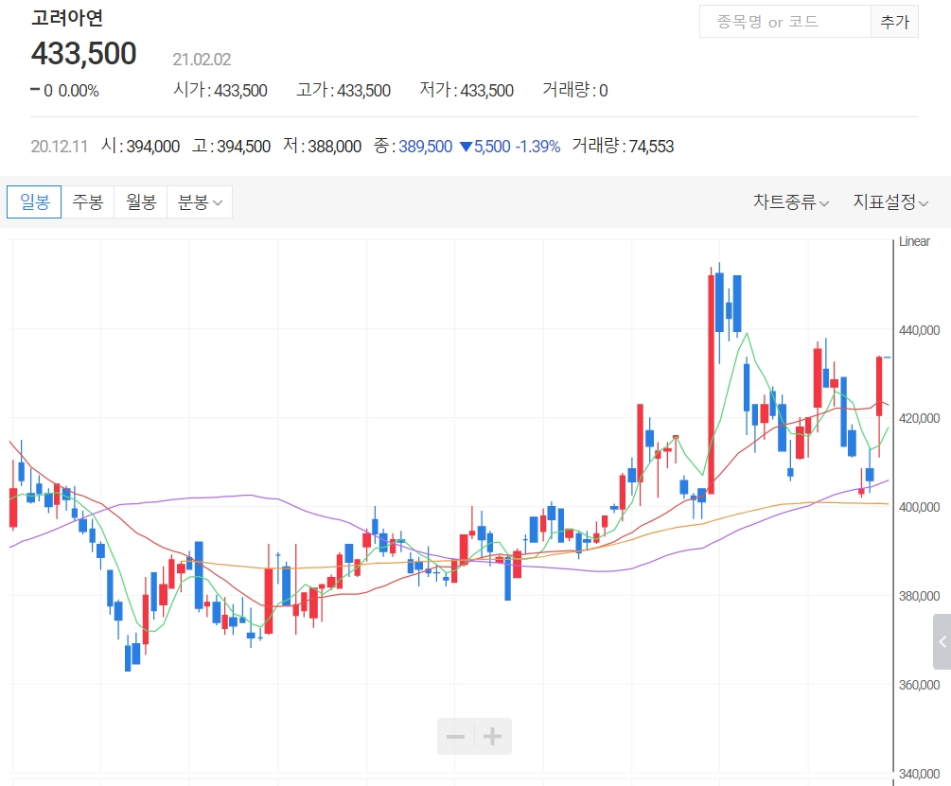Zoom in chart with plus button

[492, 736]
